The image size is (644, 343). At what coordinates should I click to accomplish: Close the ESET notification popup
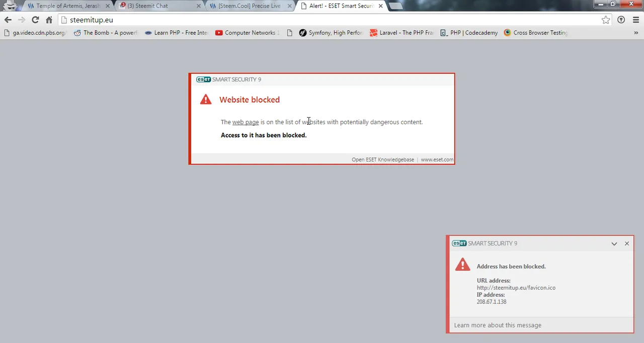click(x=627, y=243)
